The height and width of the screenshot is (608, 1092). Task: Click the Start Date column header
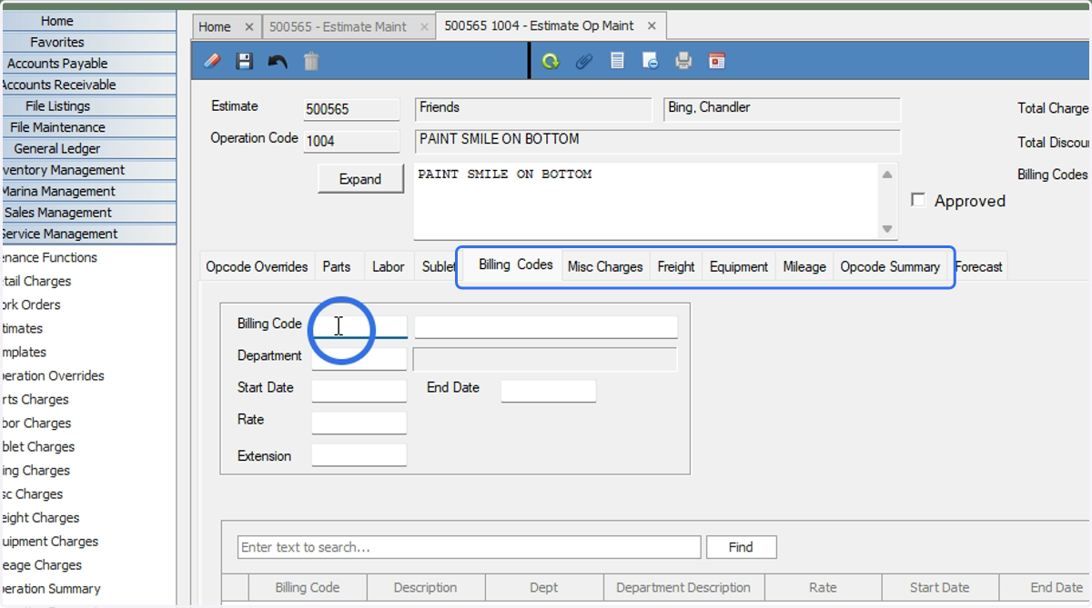(x=939, y=587)
